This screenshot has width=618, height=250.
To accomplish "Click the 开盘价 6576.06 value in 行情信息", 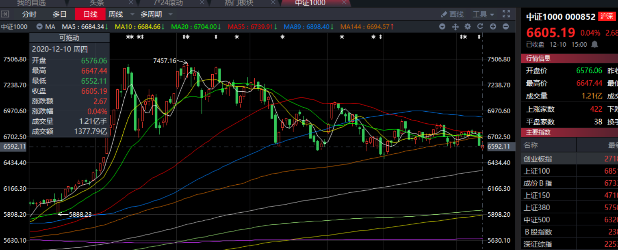I will click(x=589, y=70).
